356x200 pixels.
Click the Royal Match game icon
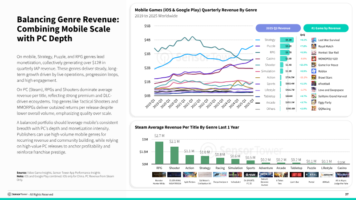coord(314,46)
